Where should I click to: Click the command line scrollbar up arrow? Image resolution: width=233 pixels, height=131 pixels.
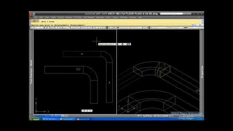tap(202, 20)
